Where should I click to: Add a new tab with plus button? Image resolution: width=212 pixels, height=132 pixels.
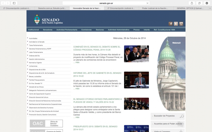[210, 8]
